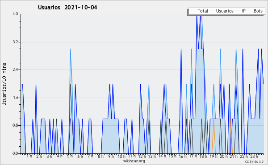Click the "13 h" x-axis label
This screenshot has width=268, height=165.
(152, 157)
